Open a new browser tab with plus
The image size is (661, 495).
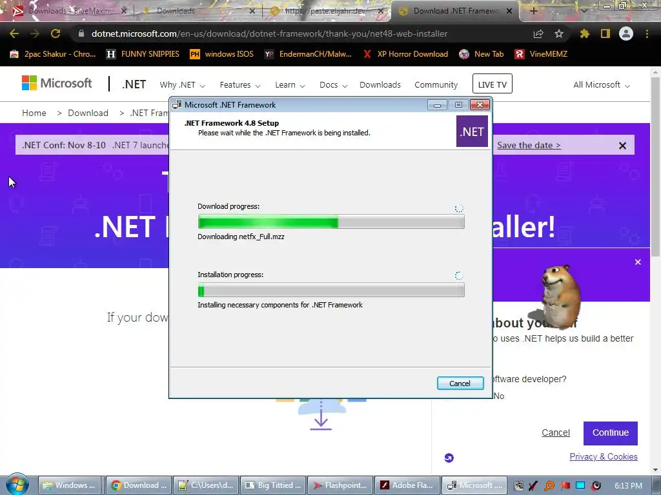click(x=533, y=11)
